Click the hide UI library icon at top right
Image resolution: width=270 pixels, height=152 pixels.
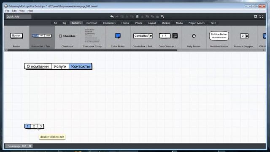(x=256, y=16)
